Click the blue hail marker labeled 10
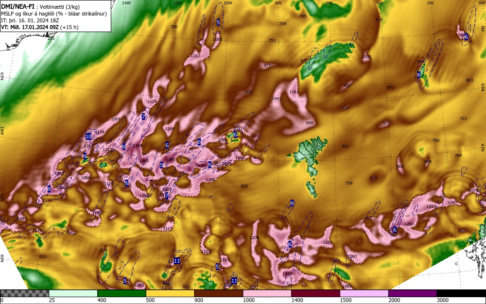Viewport: 486px width, 304px height. [x=88, y=136]
